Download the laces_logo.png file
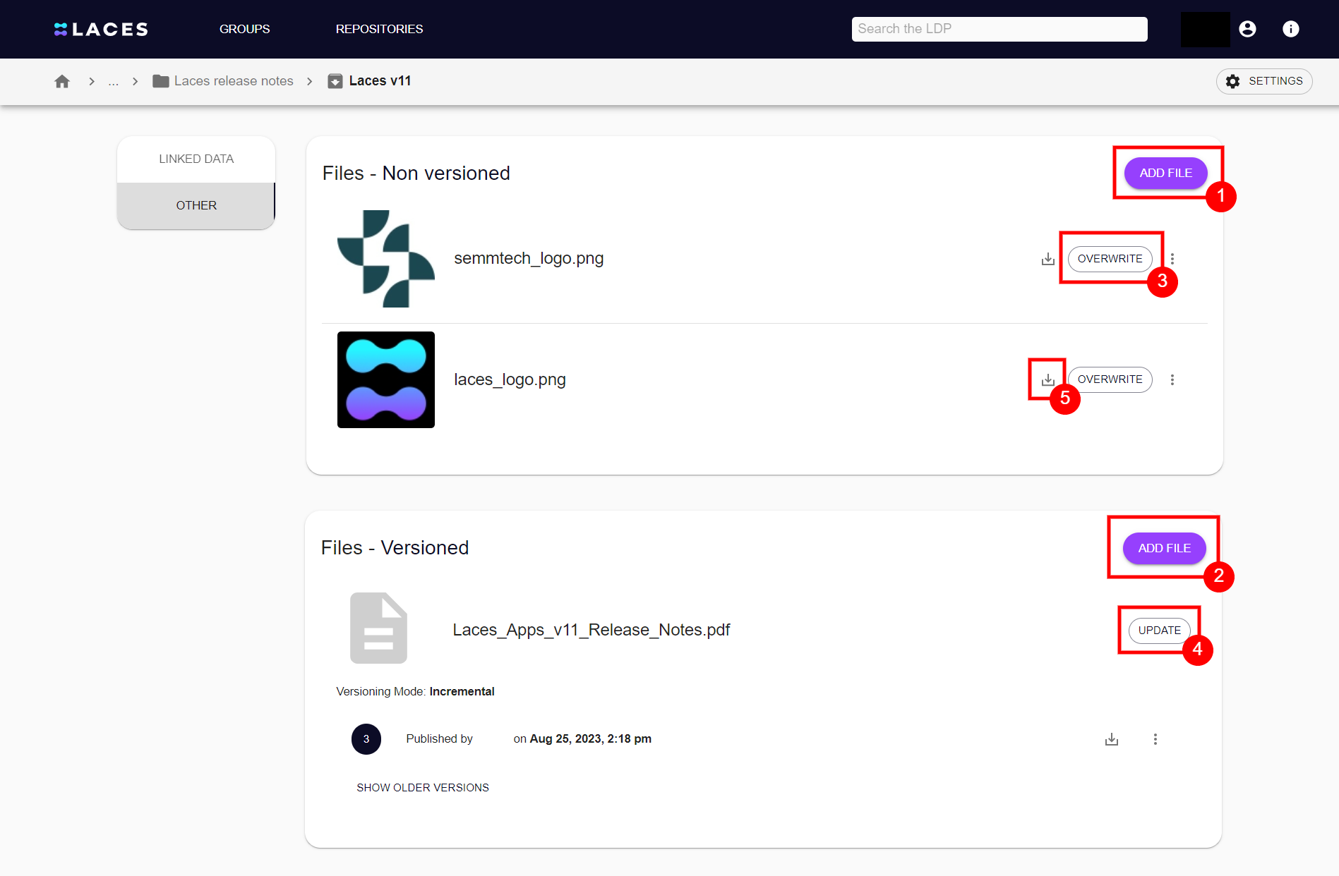The width and height of the screenshot is (1339, 876). pos(1047,379)
